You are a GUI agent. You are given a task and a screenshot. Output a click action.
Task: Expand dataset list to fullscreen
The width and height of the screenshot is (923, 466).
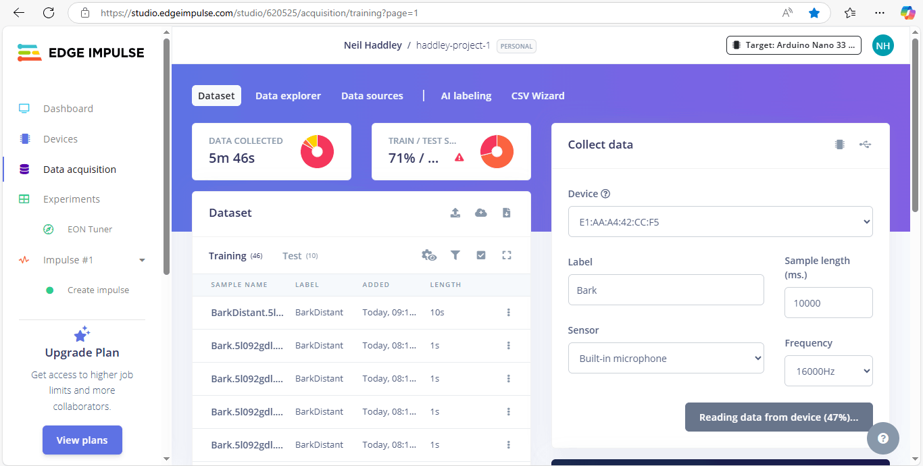pos(507,255)
